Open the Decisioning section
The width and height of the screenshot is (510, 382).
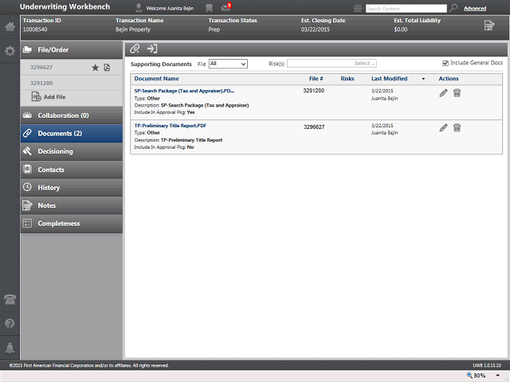click(x=72, y=151)
